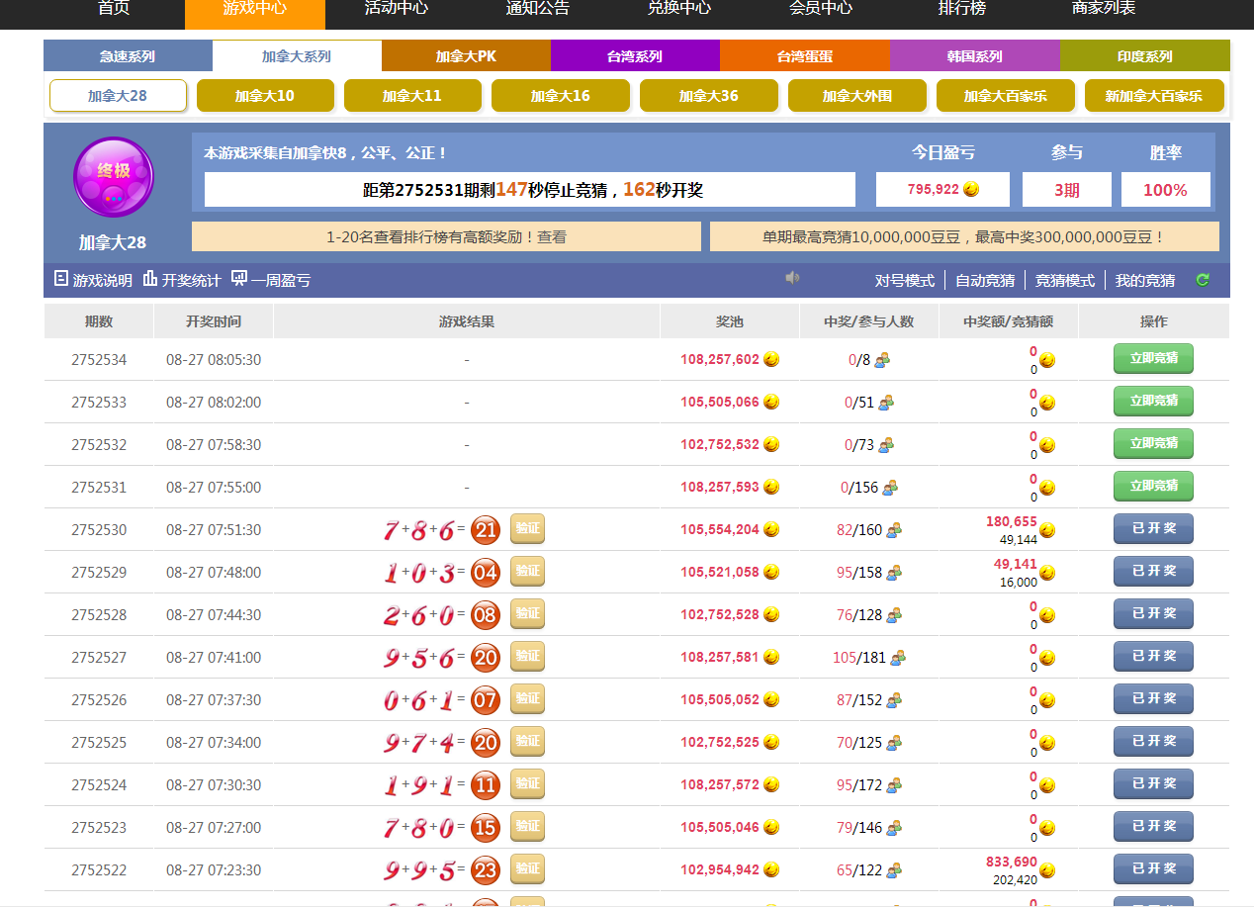1254x910 pixels.
Task: Switch to 竞猜模式
Action: (1064, 281)
